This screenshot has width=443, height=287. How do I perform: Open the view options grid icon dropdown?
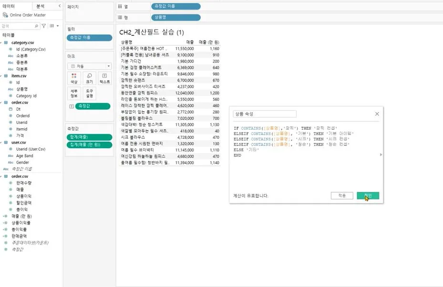54,26
